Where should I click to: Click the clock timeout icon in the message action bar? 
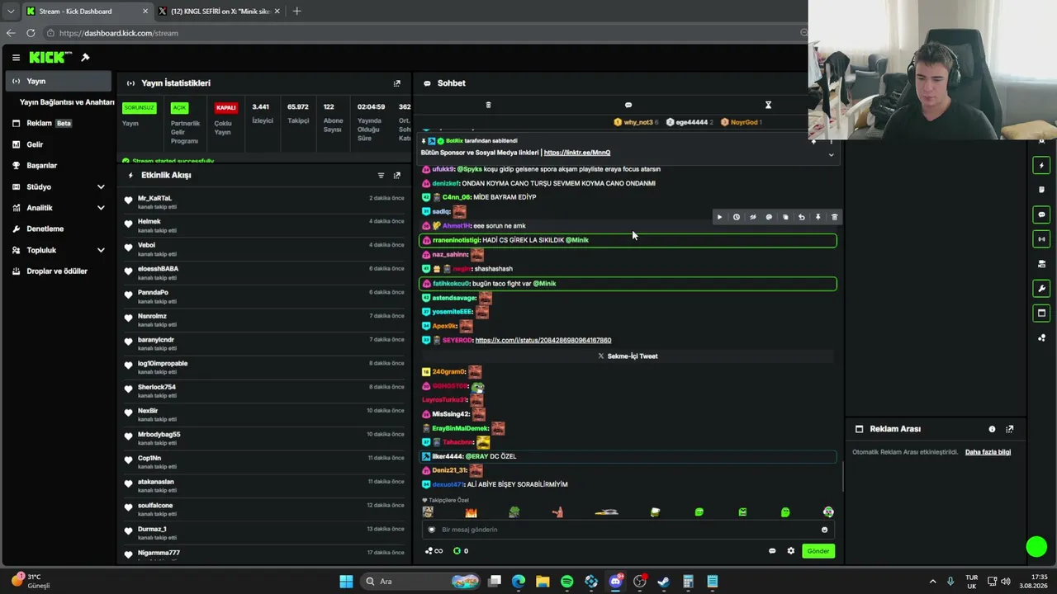click(x=736, y=217)
